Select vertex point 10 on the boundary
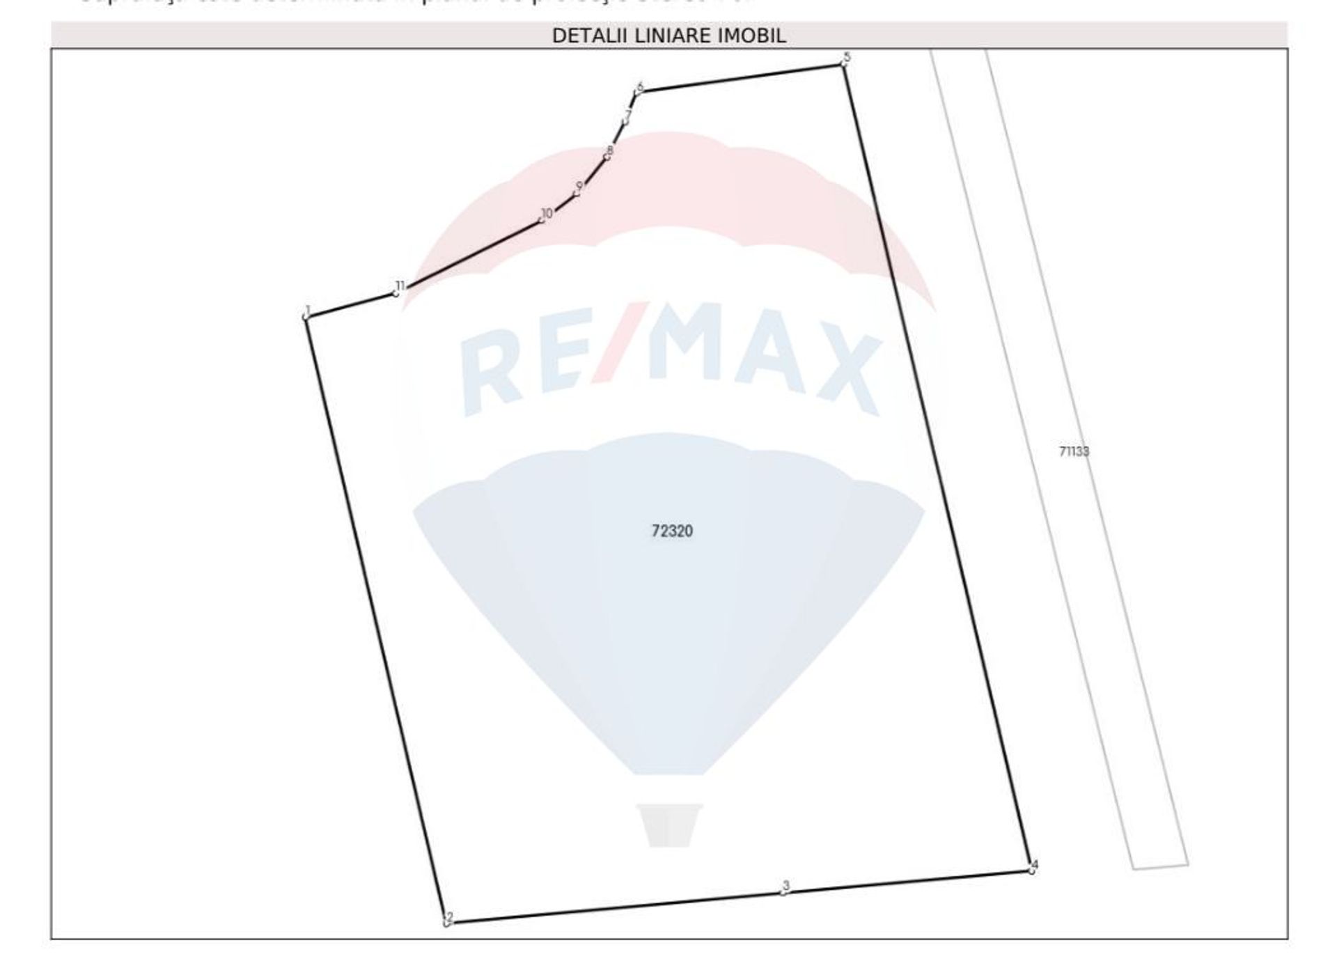This screenshot has height=975, width=1337. (542, 219)
